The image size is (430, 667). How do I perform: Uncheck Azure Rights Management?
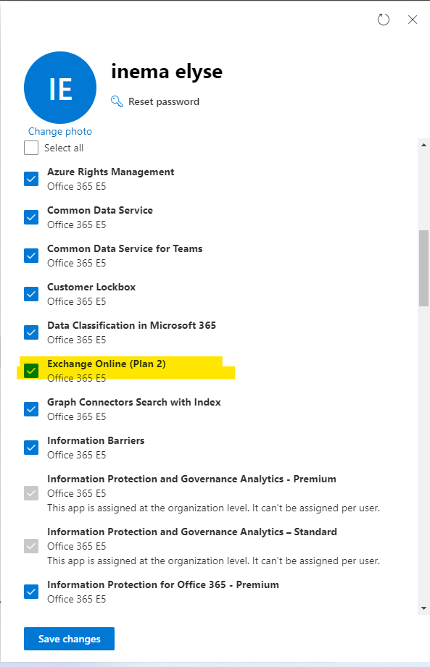click(31, 179)
